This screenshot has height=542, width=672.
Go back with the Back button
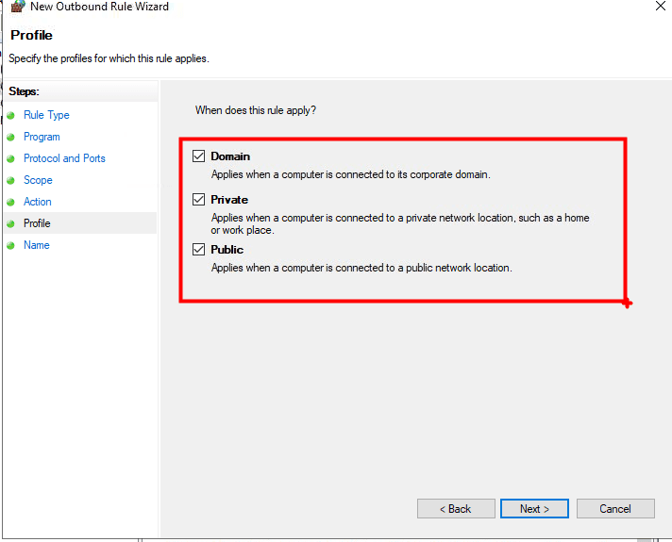(x=456, y=509)
